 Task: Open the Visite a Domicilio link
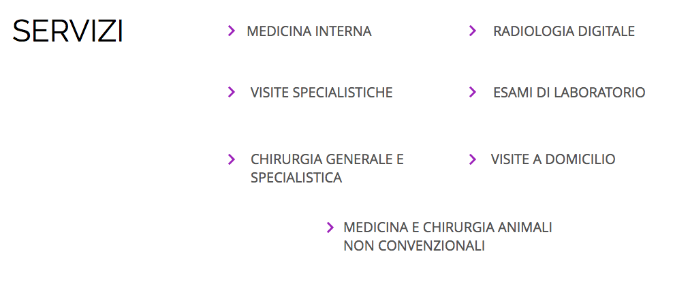(552, 159)
